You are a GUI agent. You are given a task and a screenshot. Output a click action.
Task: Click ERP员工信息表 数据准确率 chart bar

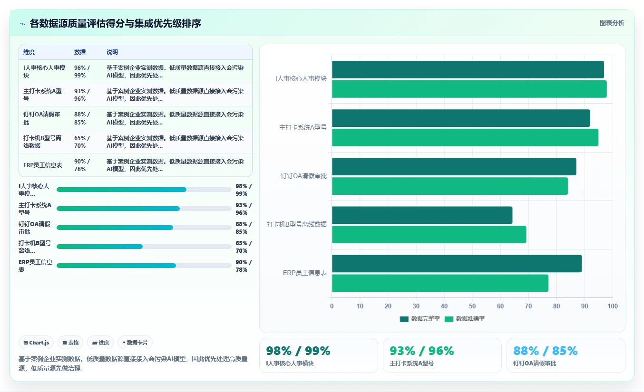(x=440, y=283)
